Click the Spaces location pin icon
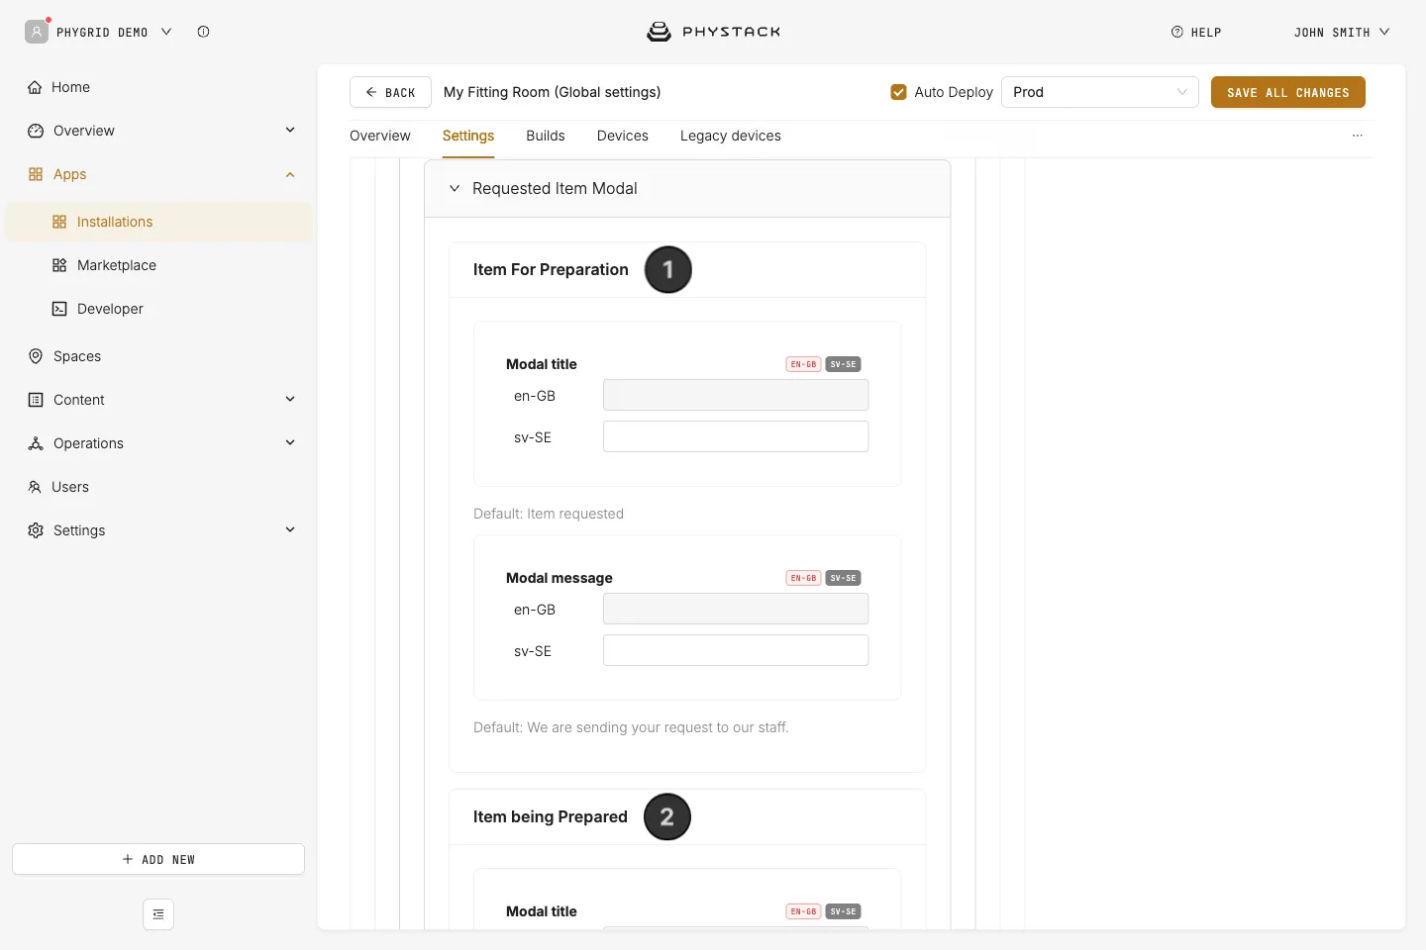 36,356
